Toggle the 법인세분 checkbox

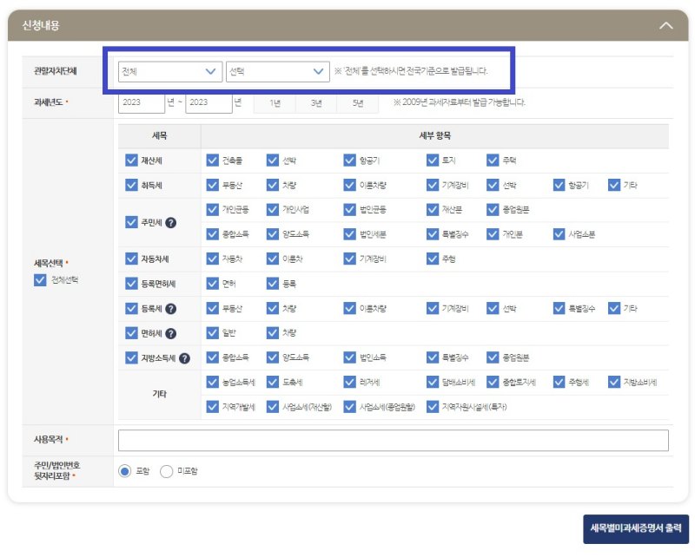(x=350, y=234)
